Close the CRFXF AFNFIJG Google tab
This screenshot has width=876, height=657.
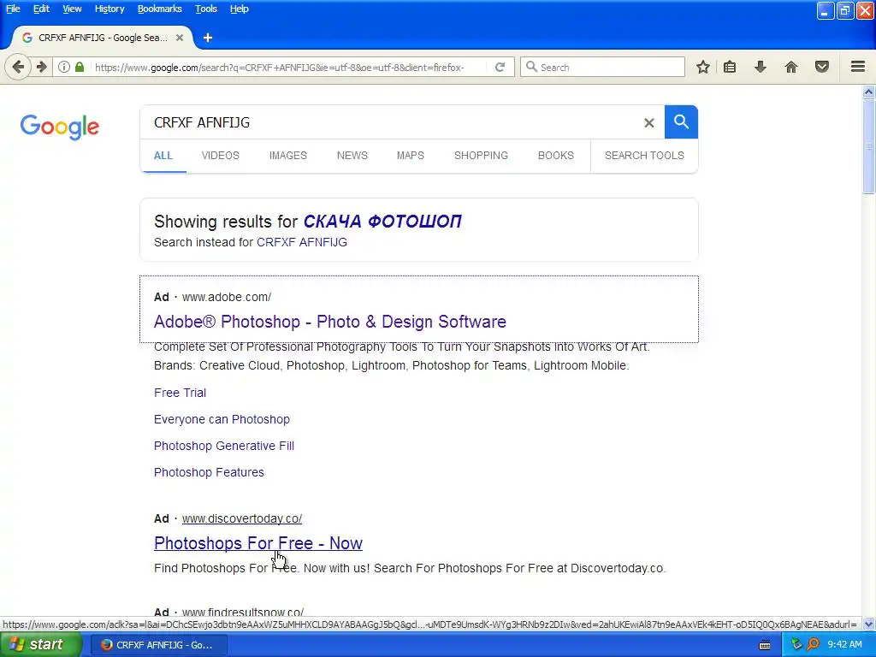(x=180, y=38)
